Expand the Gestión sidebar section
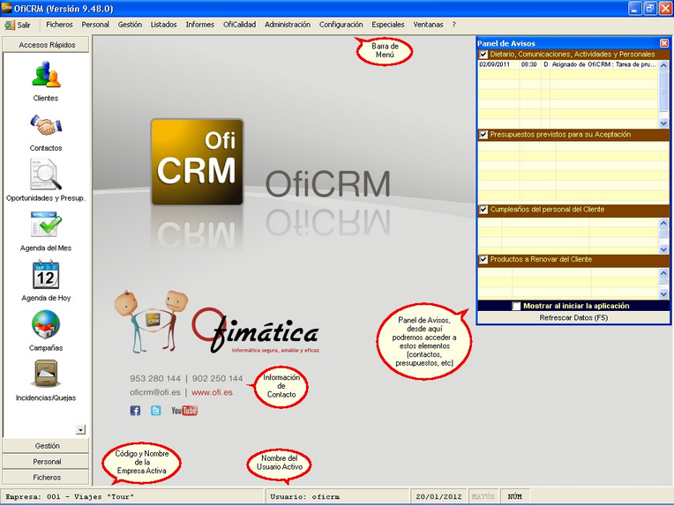Screen dimensions: 674x505 (46, 446)
